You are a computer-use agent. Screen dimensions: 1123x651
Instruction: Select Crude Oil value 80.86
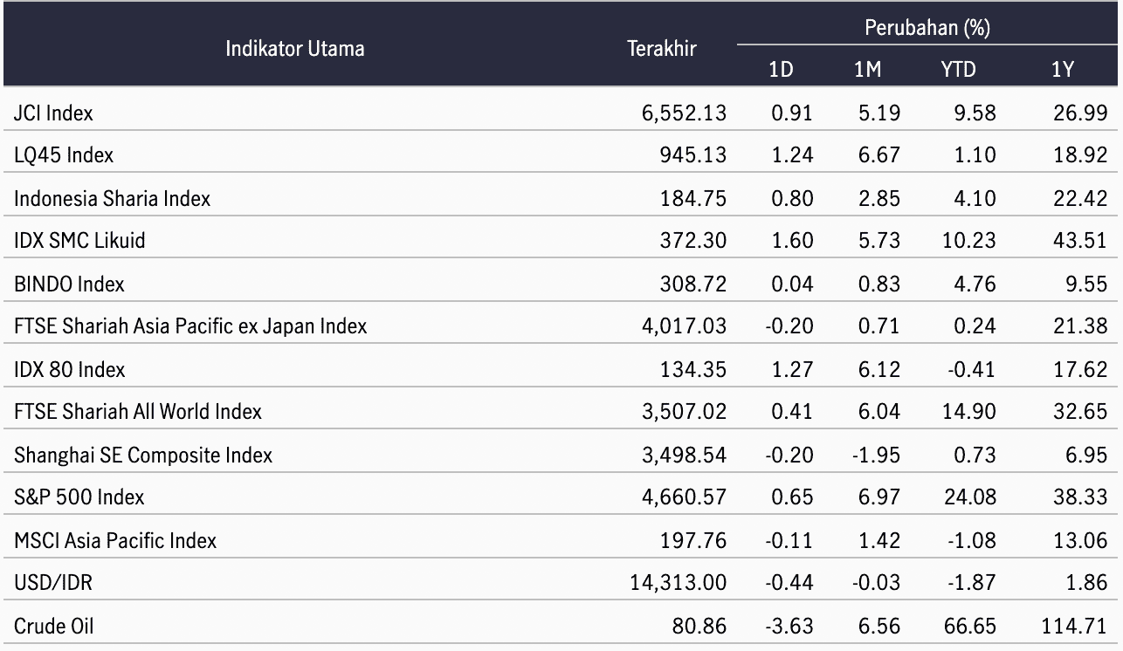click(699, 626)
